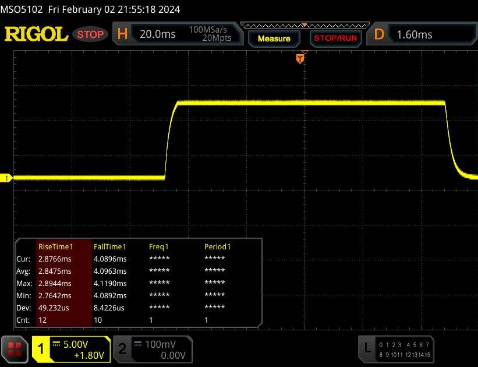Click the FallTime1 Avg value 4.0963ms
Viewport: 478px width, 367px height.
point(110,271)
